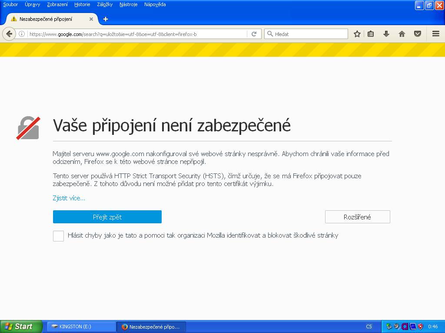Open the red shield security alert tray icon
Image resolution: width=445 pixels, height=333 pixels.
420,326
